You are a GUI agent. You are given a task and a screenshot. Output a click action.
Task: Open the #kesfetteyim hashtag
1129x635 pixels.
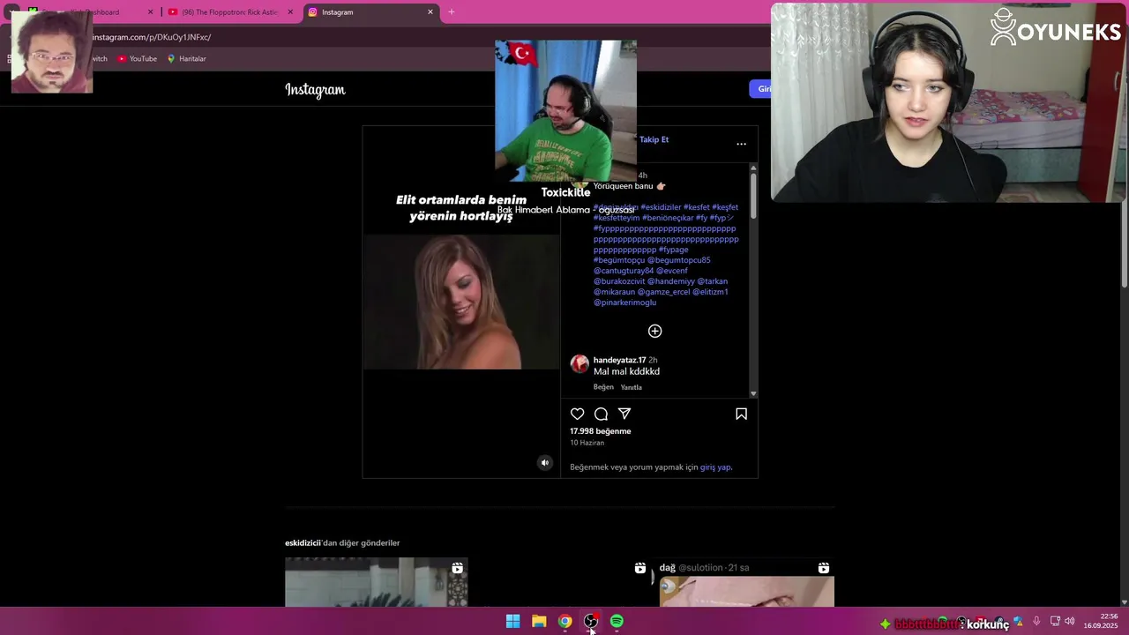point(617,218)
